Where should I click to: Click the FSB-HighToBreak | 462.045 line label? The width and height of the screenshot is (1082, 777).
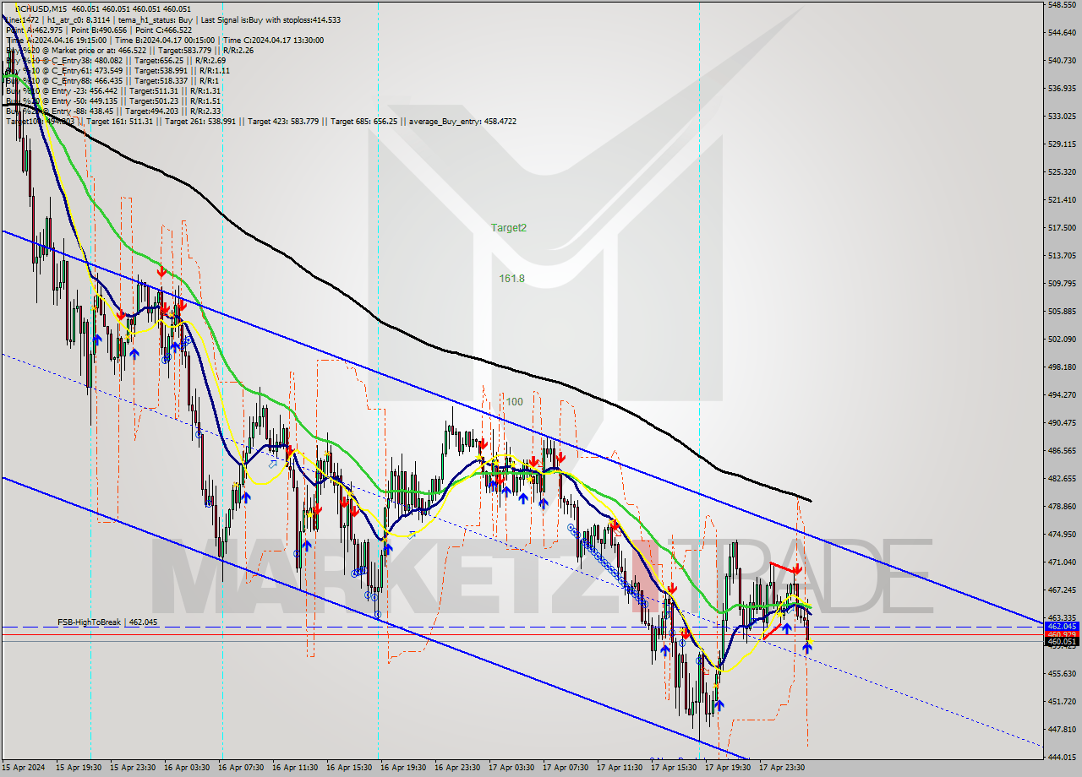click(107, 622)
